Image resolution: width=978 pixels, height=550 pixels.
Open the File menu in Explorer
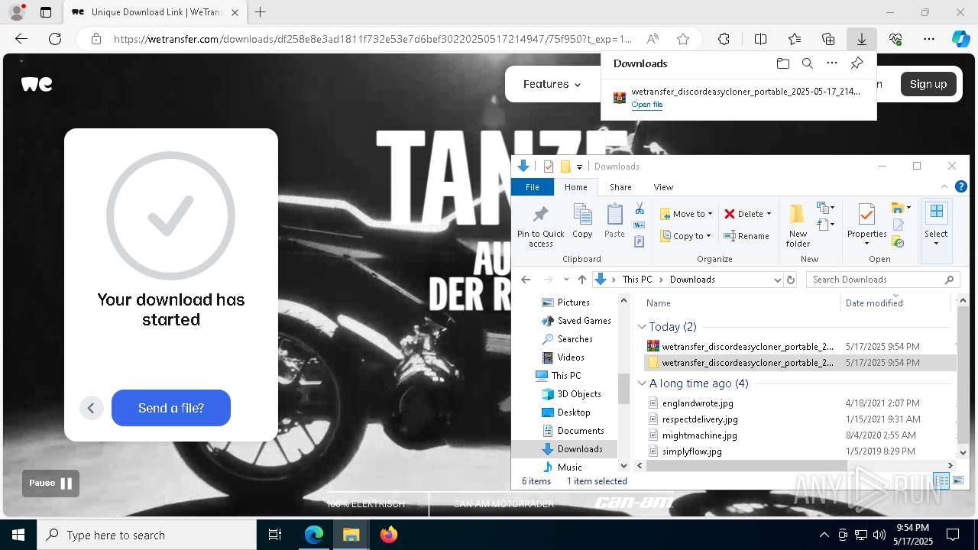pyautogui.click(x=532, y=187)
